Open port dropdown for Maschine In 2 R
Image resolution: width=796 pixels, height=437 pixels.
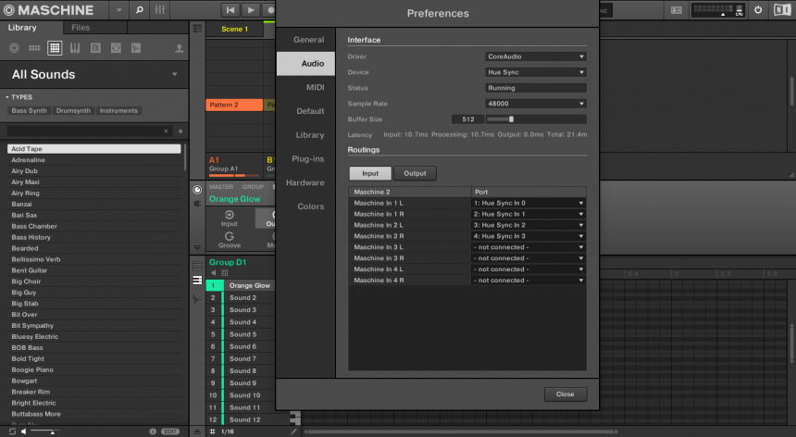point(529,236)
